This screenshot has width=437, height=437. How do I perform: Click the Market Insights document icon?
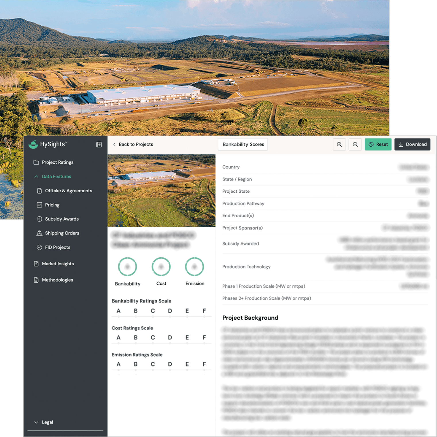36,264
